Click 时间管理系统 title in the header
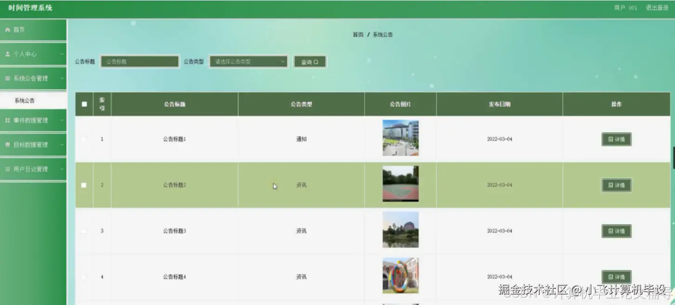Viewport: 675px width, 305px height. coord(30,8)
